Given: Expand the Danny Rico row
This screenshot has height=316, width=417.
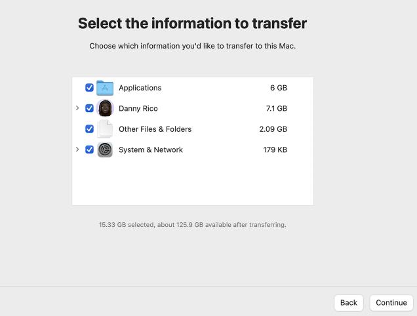Looking at the screenshot, I should (77, 108).
